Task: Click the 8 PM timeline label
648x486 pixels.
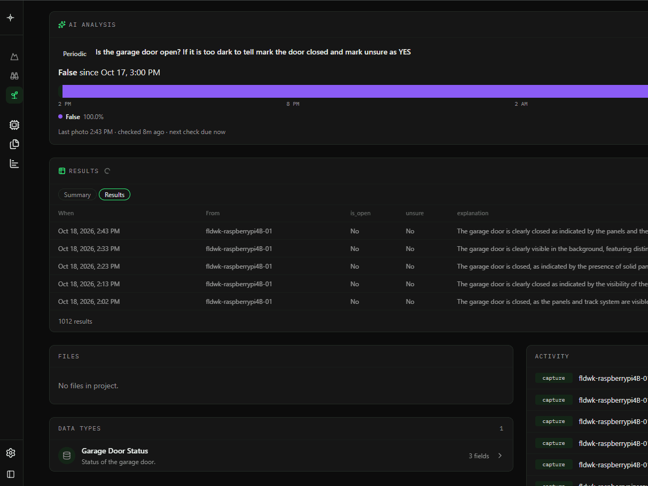Action: (293, 104)
